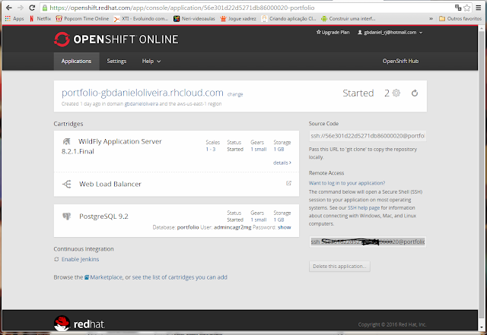
Task: Open portfolio-gbdanieloliveira.rhcloud.com application URL
Action: coord(142,93)
